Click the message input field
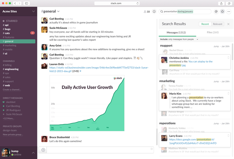Screen dimensions: 234x159 click(x=97, y=149)
